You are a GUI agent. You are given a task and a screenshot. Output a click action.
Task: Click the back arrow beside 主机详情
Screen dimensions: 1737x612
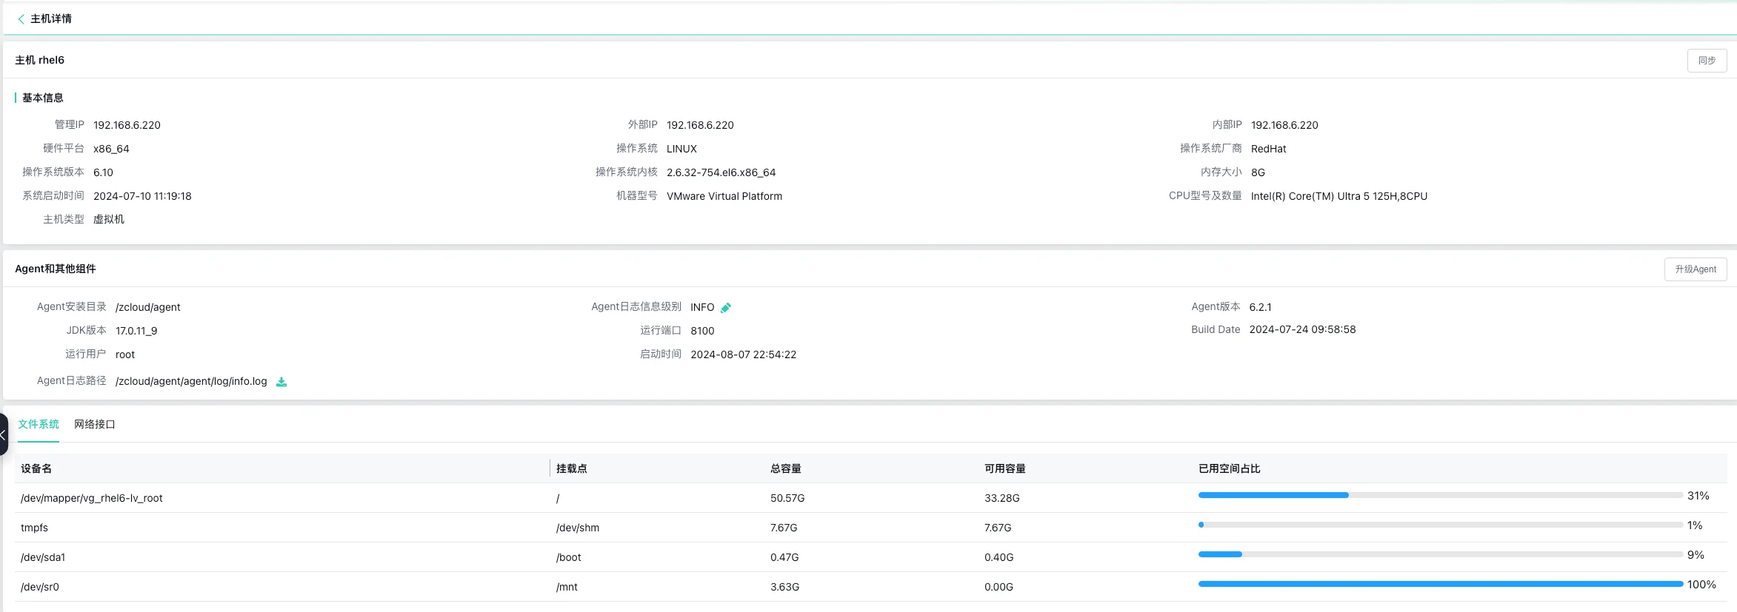click(x=21, y=19)
